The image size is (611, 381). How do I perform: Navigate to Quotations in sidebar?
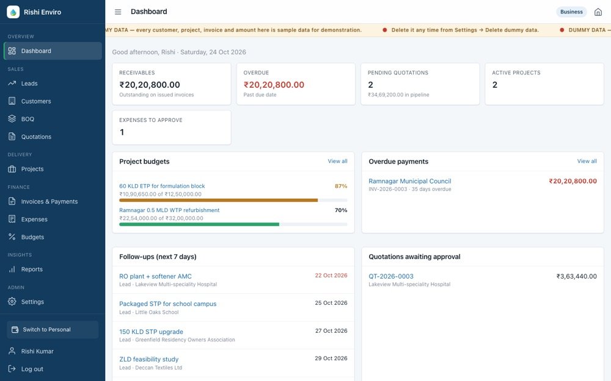pyautogui.click(x=53, y=137)
